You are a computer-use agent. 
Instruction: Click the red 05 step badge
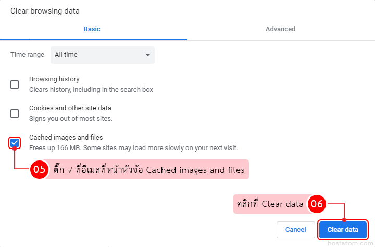point(40,170)
